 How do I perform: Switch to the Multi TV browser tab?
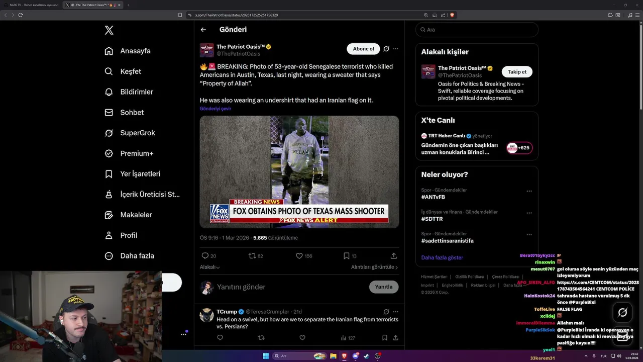point(32,5)
